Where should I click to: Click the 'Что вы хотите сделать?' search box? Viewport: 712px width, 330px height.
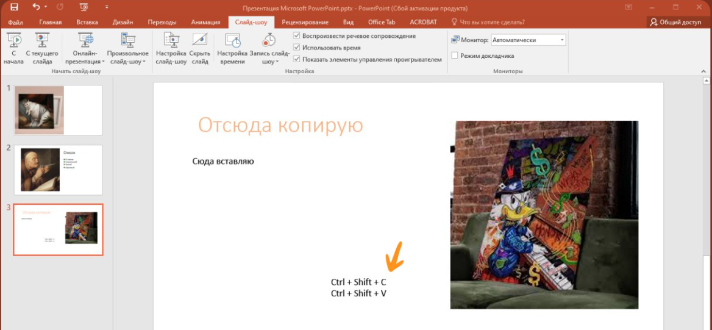pyautogui.click(x=488, y=22)
